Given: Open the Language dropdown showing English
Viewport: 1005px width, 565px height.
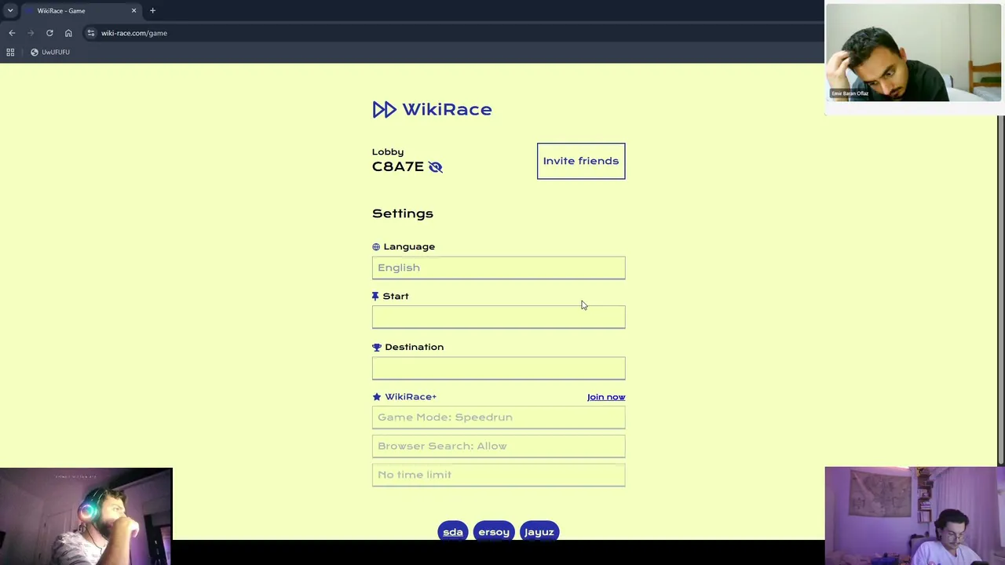Looking at the screenshot, I should 499,268.
